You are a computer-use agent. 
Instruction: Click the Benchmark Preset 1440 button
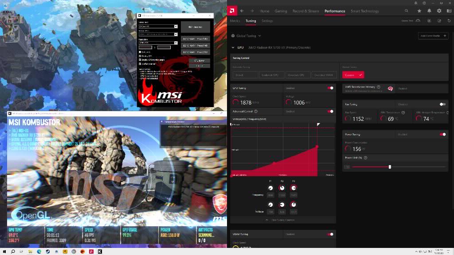point(196,46)
